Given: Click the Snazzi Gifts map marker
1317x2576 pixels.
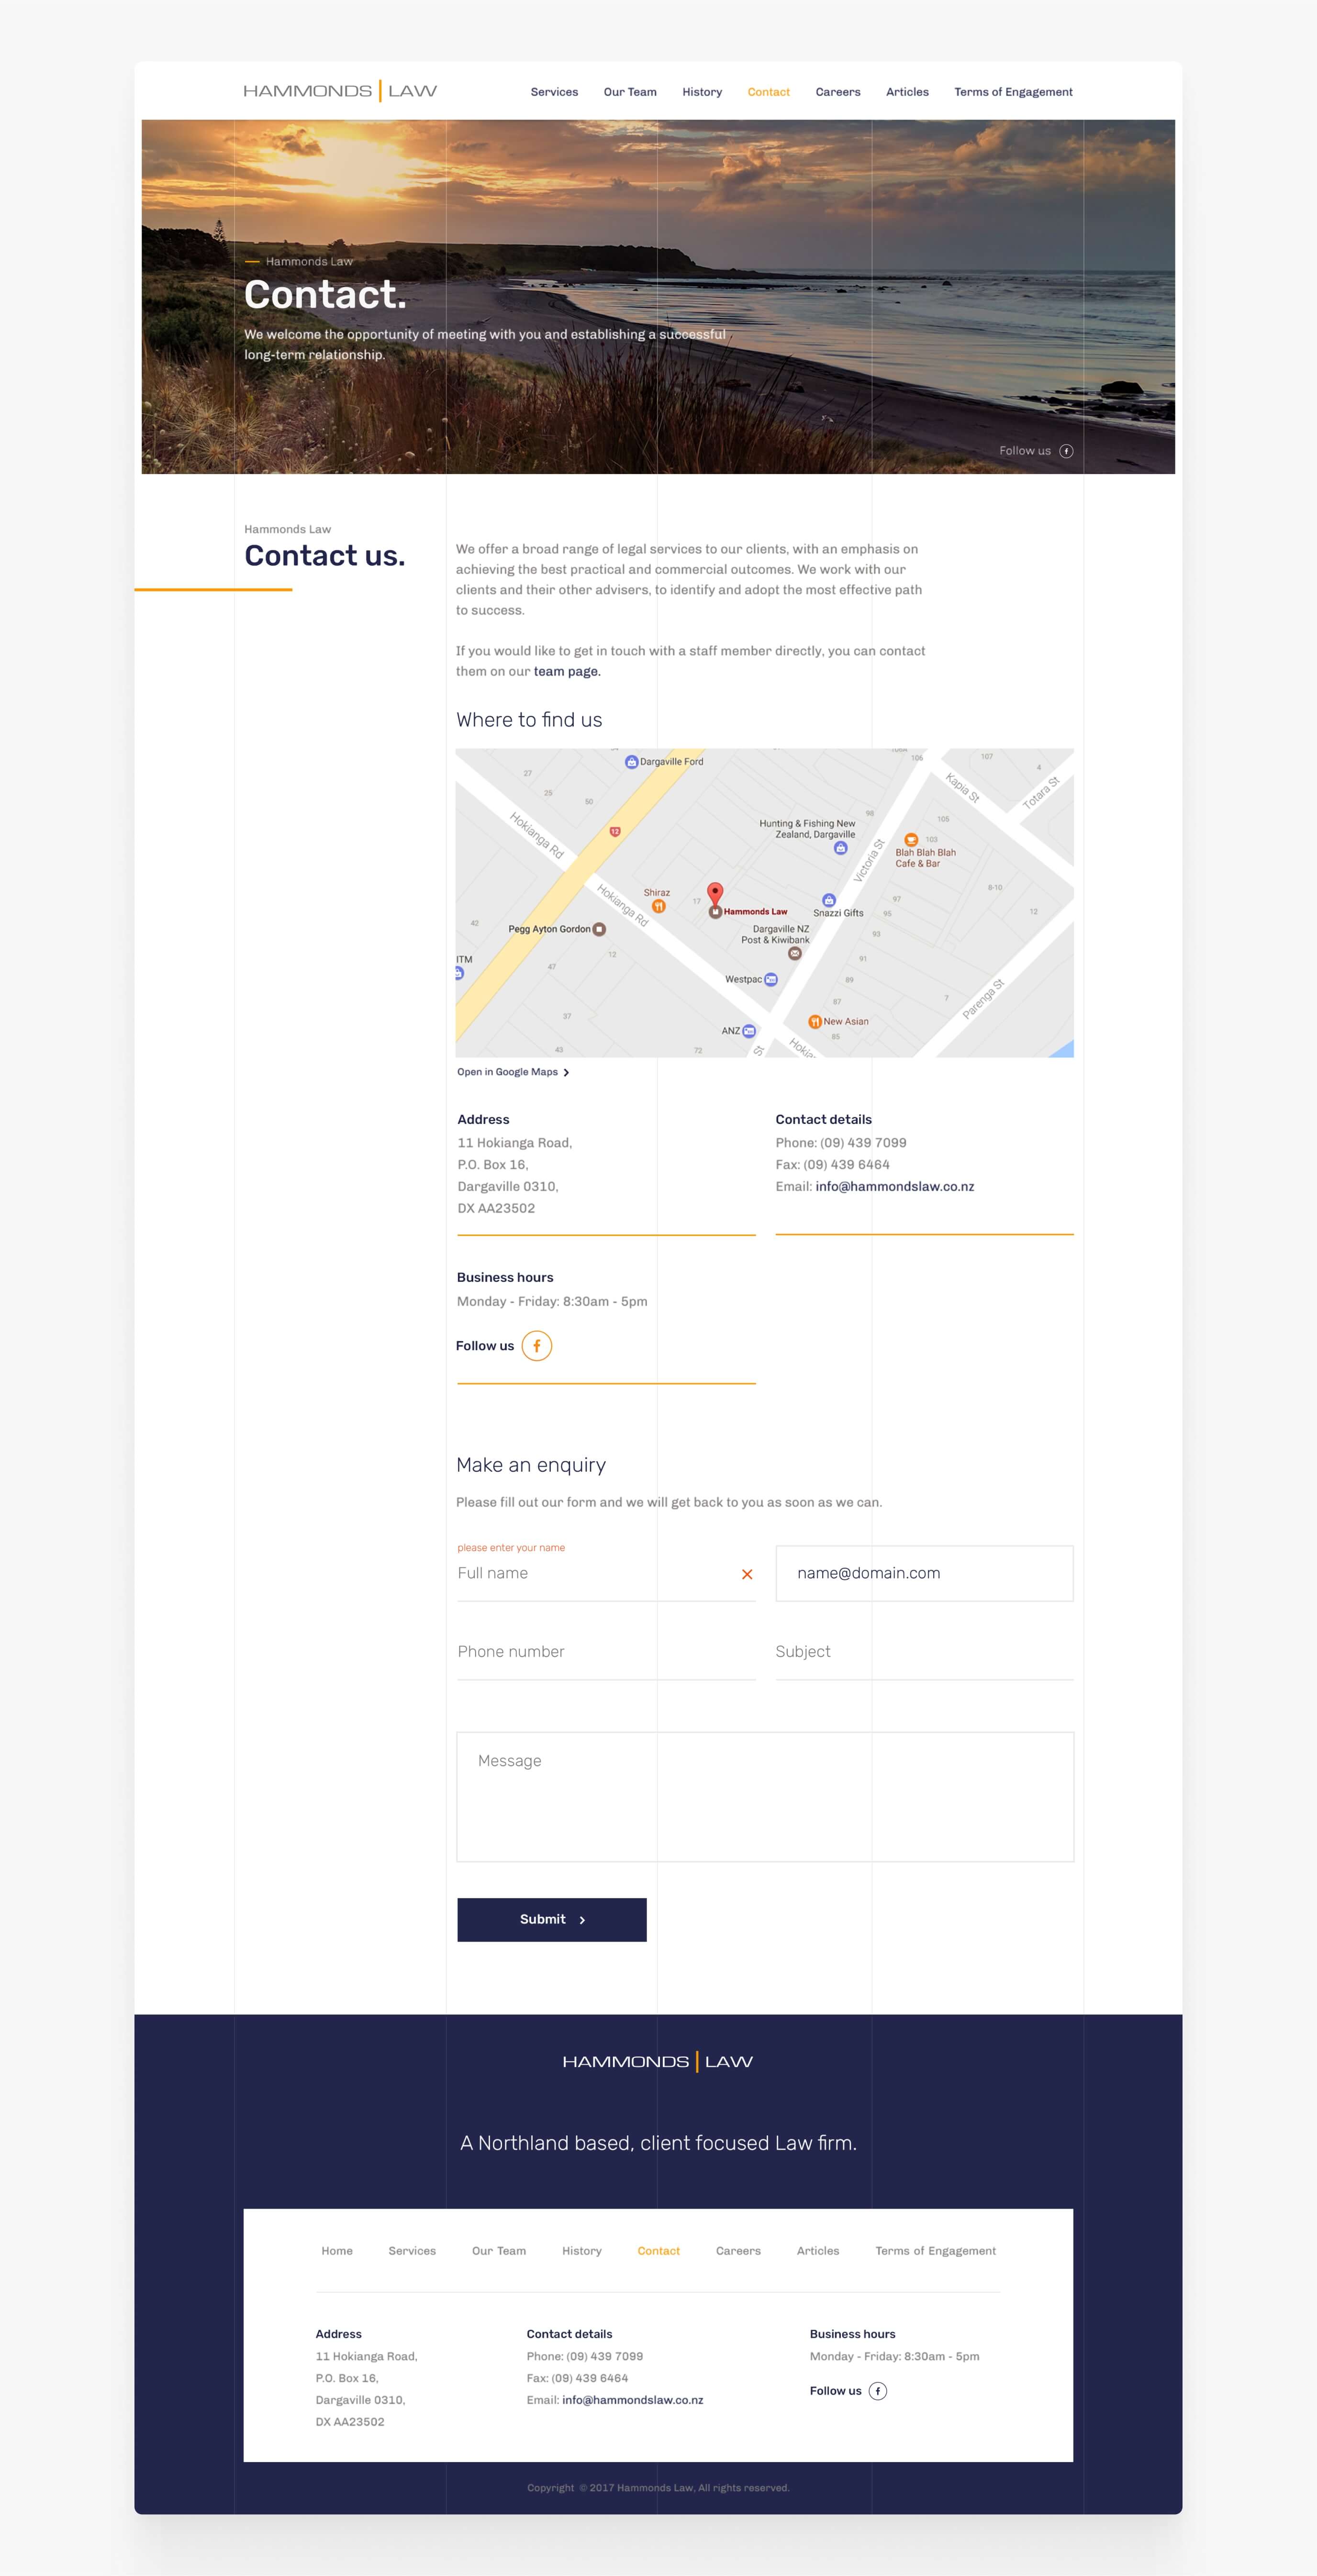Looking at the screenshot, I should tap(828, 900).
